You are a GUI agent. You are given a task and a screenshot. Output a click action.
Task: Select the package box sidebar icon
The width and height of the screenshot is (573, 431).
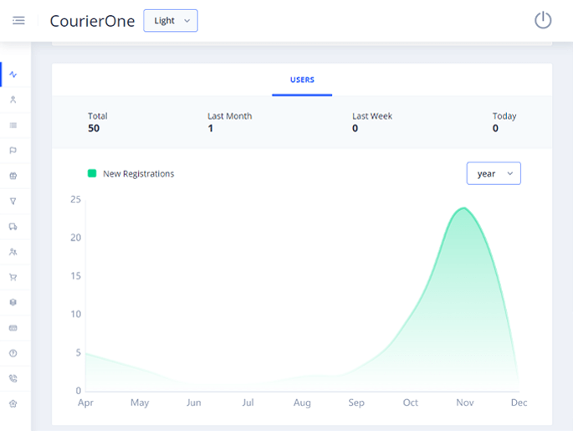13,302
